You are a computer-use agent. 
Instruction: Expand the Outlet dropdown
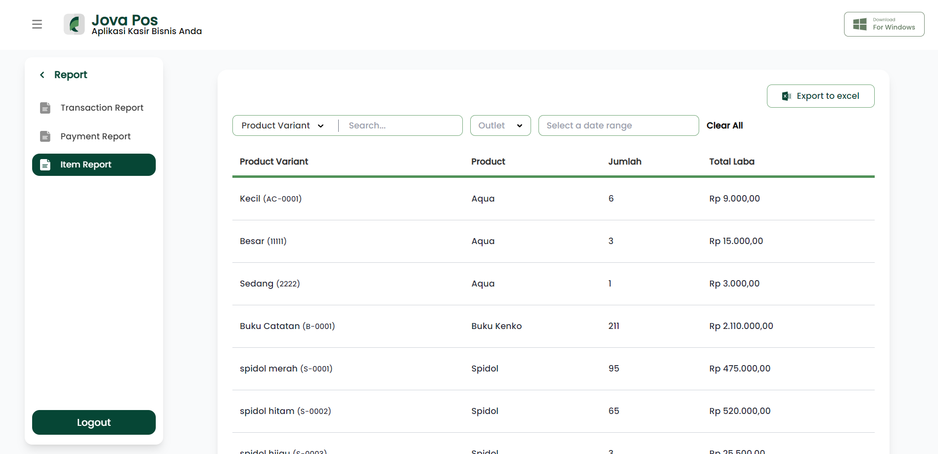coord(500,125)
